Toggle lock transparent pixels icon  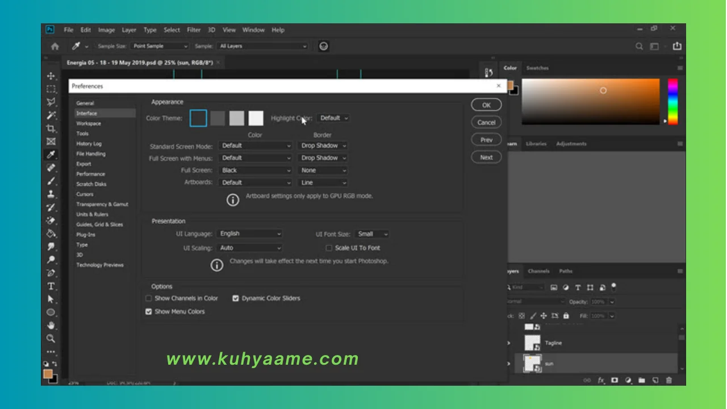(522, 316)
